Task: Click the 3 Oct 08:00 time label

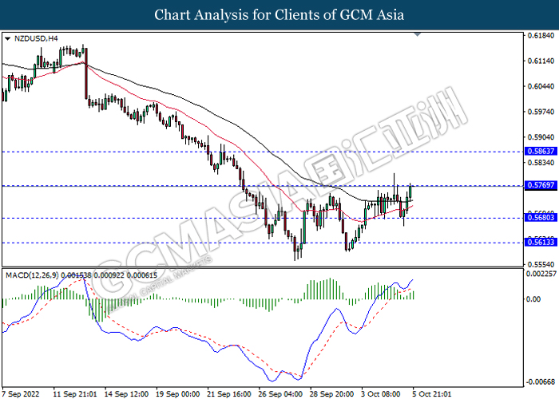Action: [381, 394]
